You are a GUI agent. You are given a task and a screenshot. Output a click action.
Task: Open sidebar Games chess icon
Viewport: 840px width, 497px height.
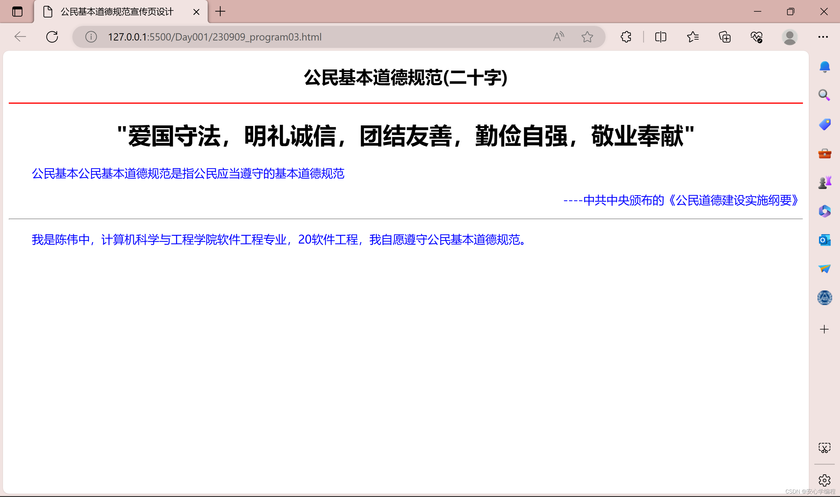coord(825,182)
